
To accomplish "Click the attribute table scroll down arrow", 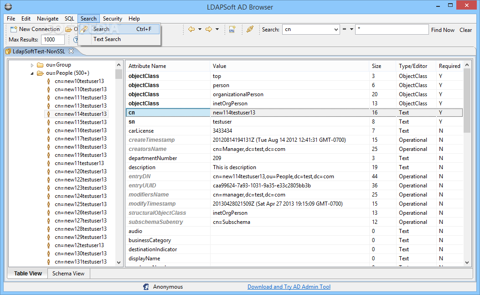I will (467, 263).
